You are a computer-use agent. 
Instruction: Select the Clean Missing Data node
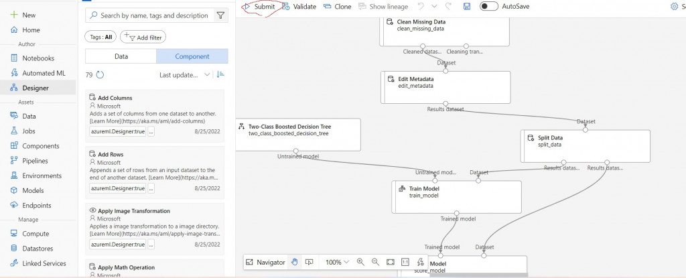[x=445, y=31]
